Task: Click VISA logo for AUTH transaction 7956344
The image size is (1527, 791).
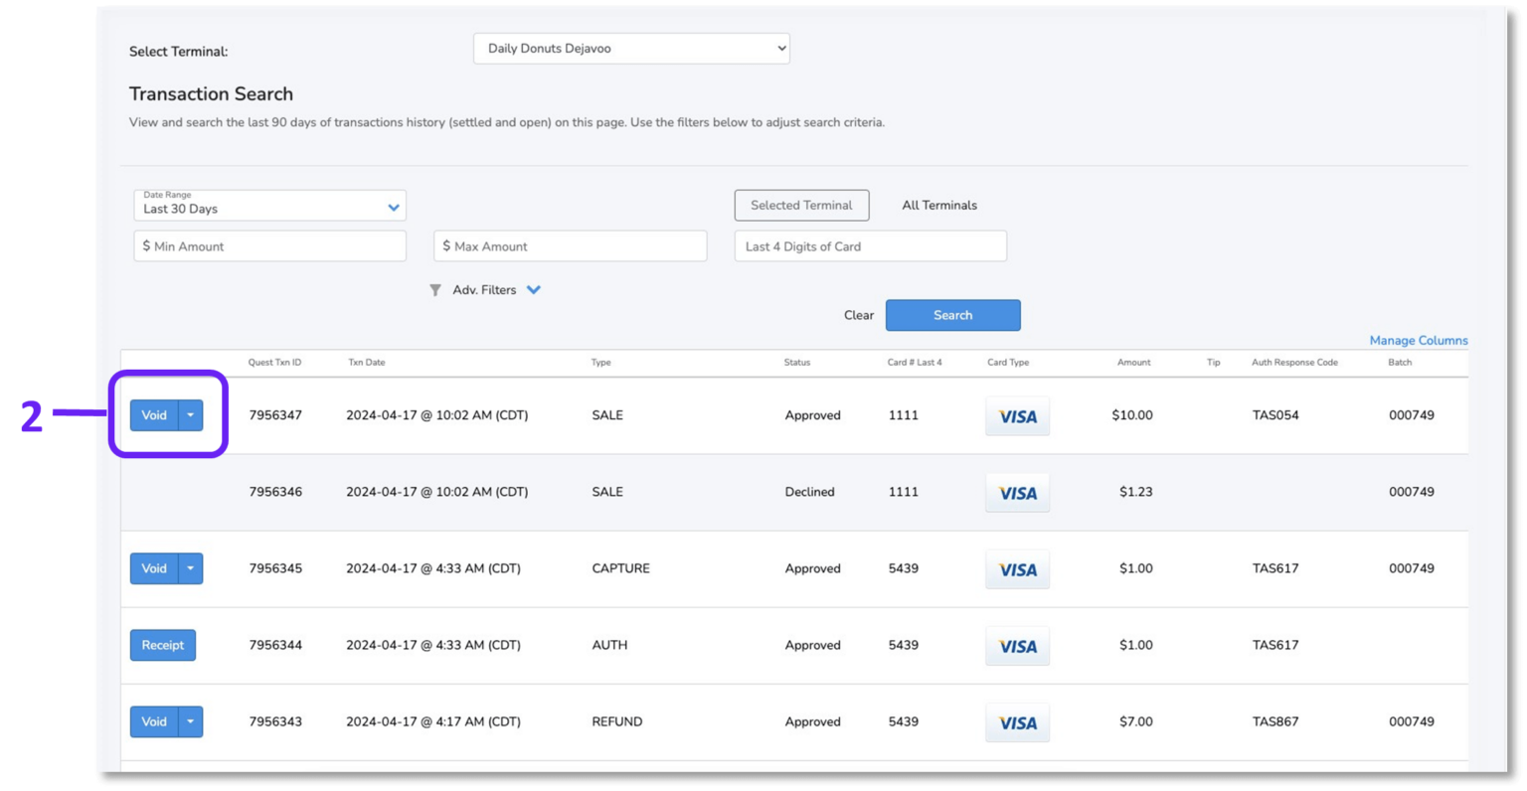Action: [1017, 646]
